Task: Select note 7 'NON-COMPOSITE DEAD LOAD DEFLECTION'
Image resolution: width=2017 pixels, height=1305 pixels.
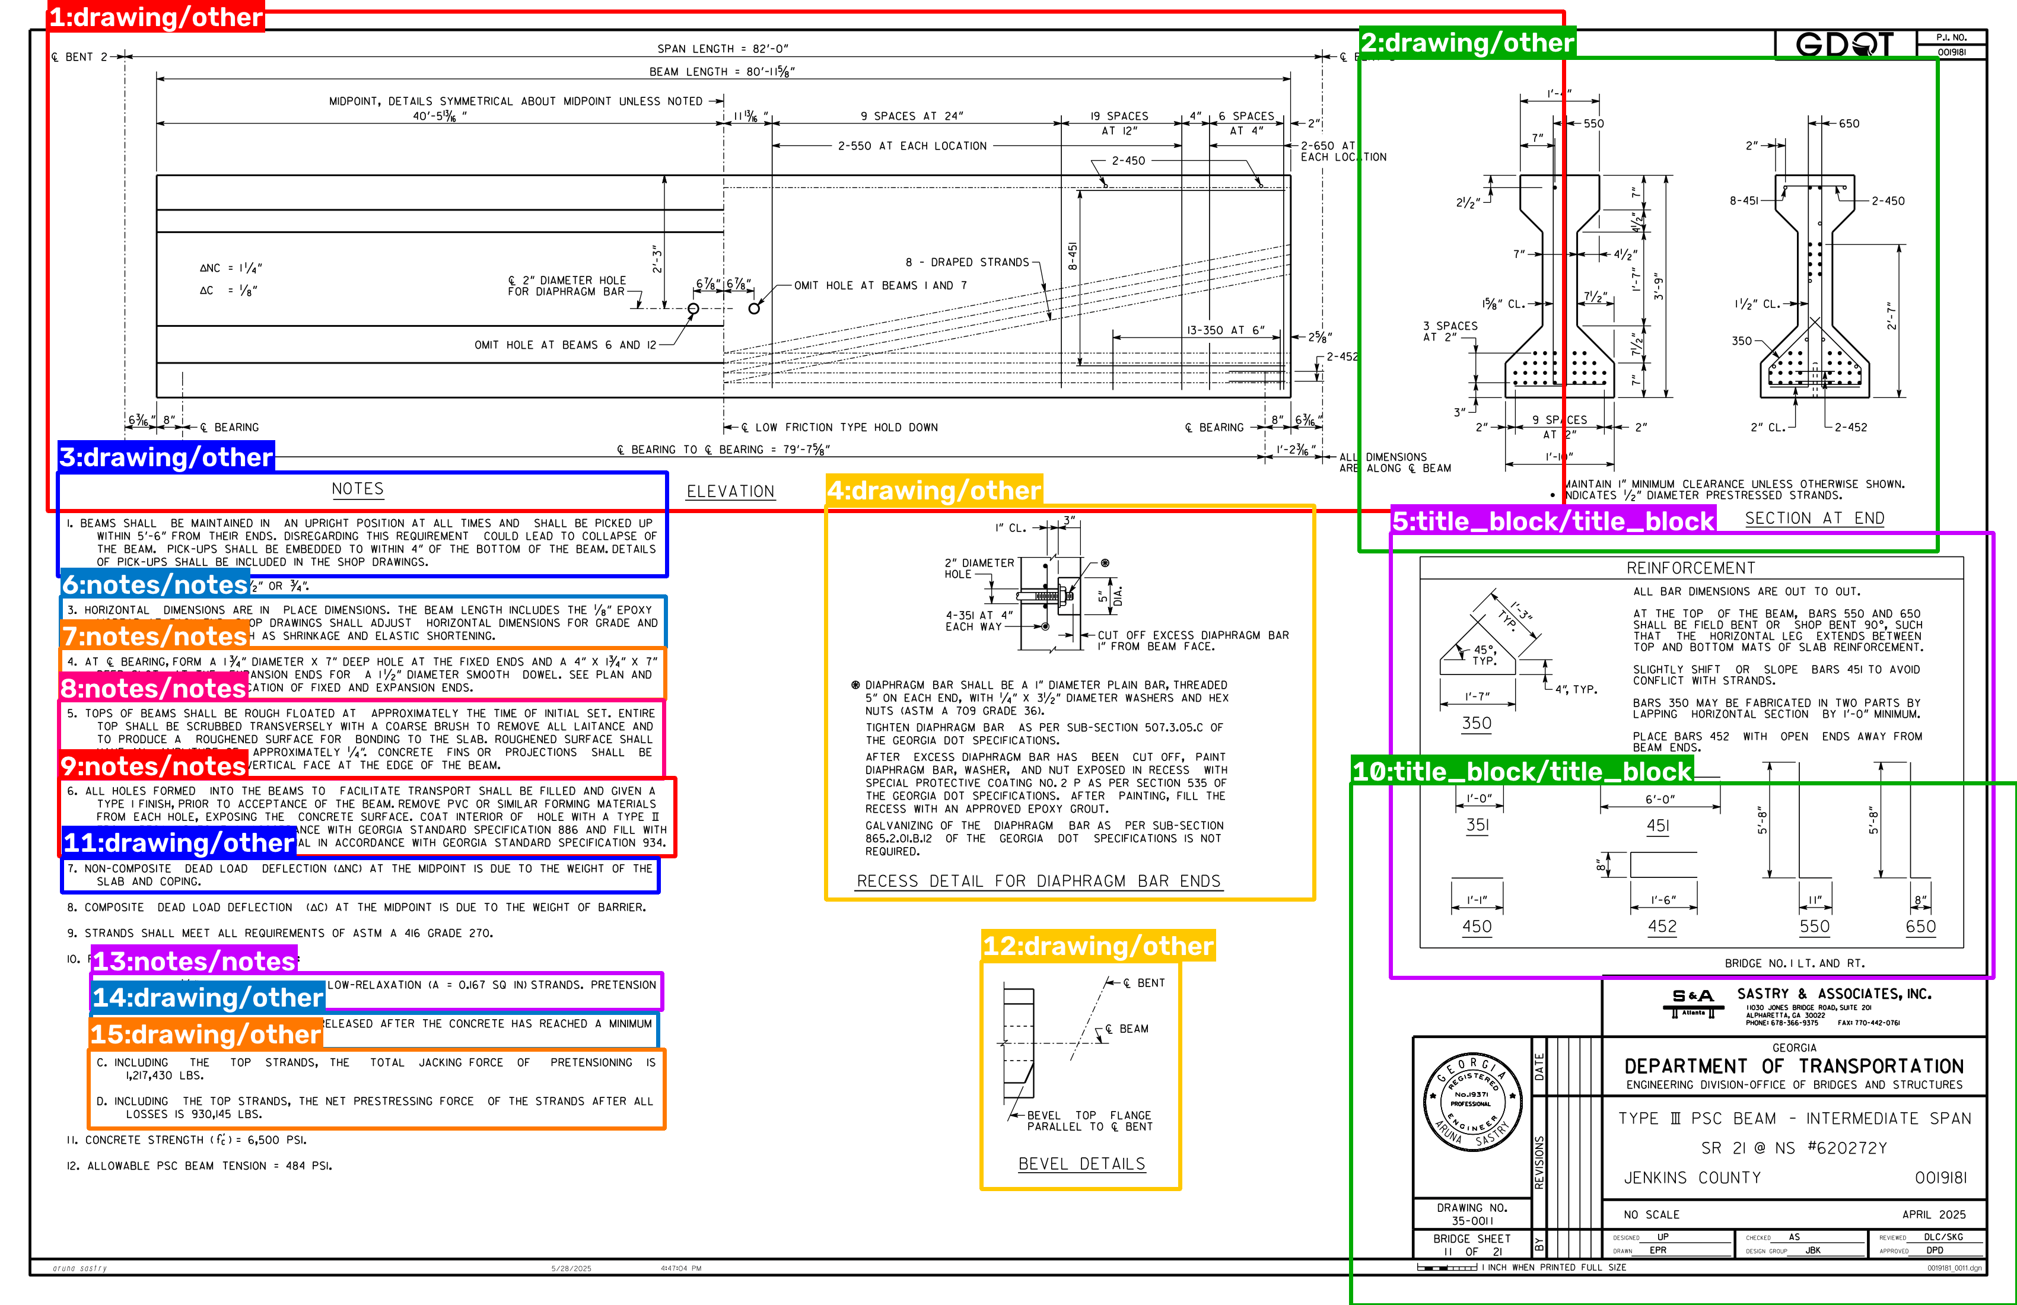Action: coord(360,876)
